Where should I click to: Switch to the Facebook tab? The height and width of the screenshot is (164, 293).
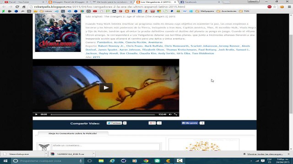[200, 2]
